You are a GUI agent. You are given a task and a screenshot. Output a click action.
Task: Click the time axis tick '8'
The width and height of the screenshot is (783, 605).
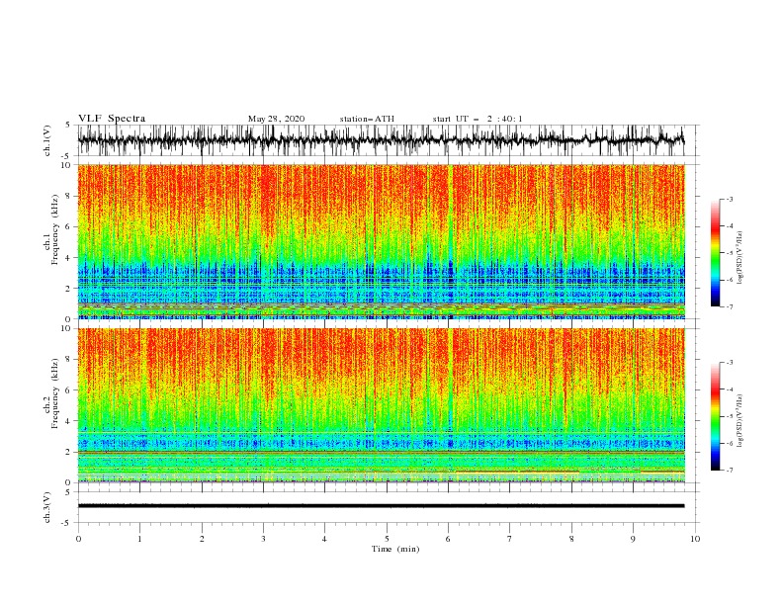point(571,539)
